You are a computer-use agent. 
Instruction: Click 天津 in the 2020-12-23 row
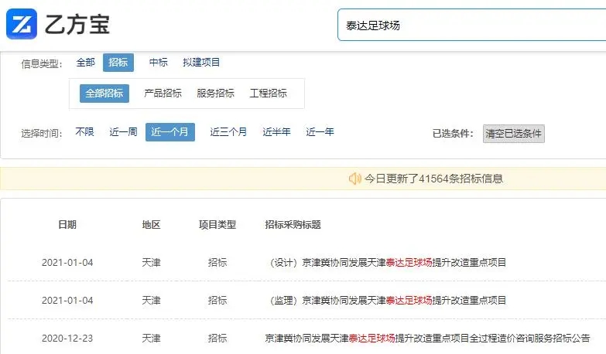[x=151, y=339]
